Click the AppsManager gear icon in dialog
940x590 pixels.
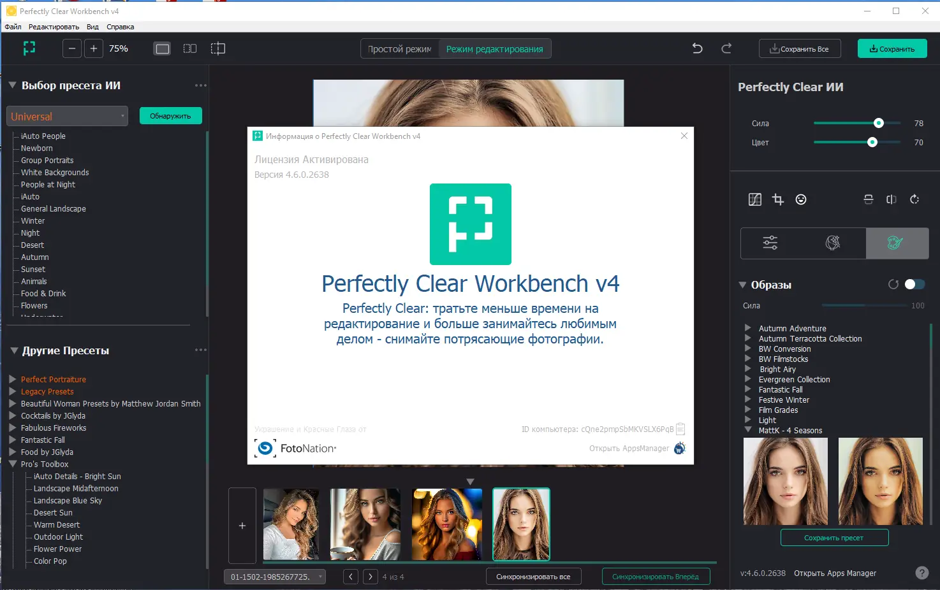(x=680, y=448)
